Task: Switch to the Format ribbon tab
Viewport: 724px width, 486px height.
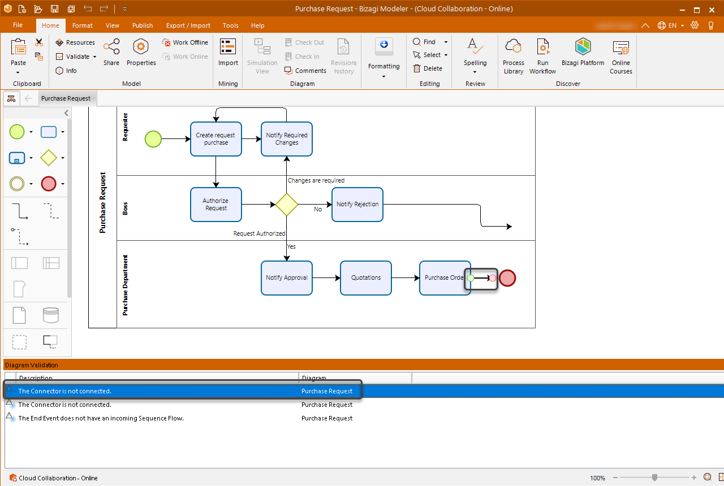Action: tap(83, 25)
